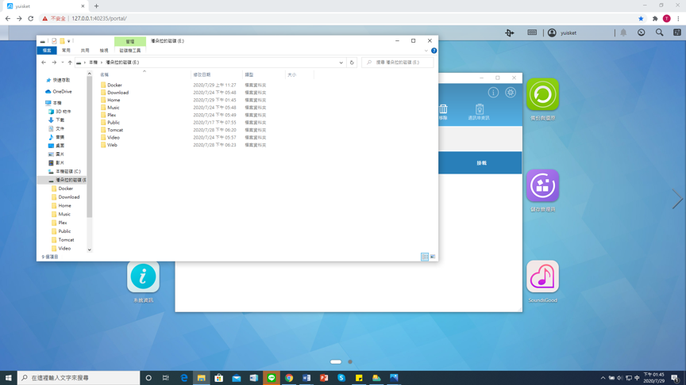Open the Backup and Restore green app
Viewport: 686px width, 385px height.
[x=542, y=94]
